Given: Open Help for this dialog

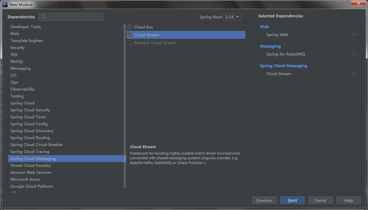Looking at the screenshot, I should click(x=348, y=201).
